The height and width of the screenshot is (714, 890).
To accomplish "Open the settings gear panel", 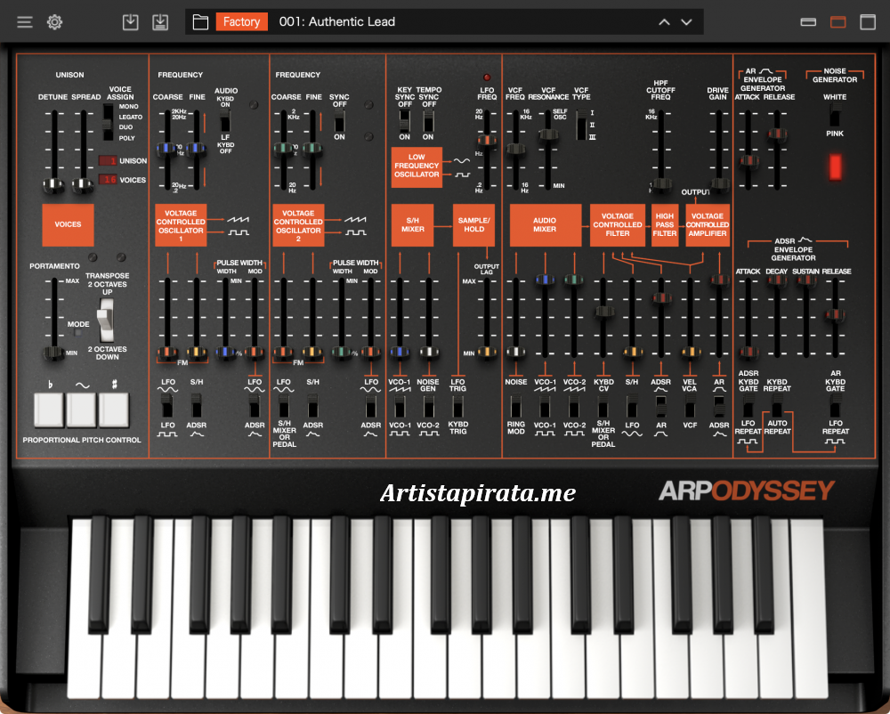I will coord(54,21).
